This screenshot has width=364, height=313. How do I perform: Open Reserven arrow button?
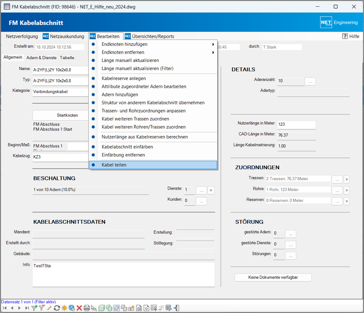[346, 201]
